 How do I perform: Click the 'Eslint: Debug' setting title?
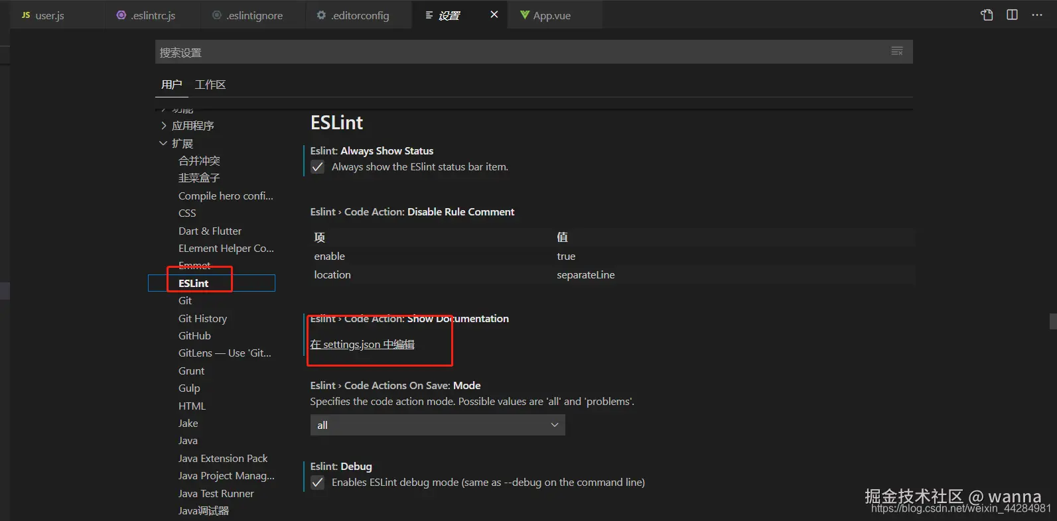(341, 467)
